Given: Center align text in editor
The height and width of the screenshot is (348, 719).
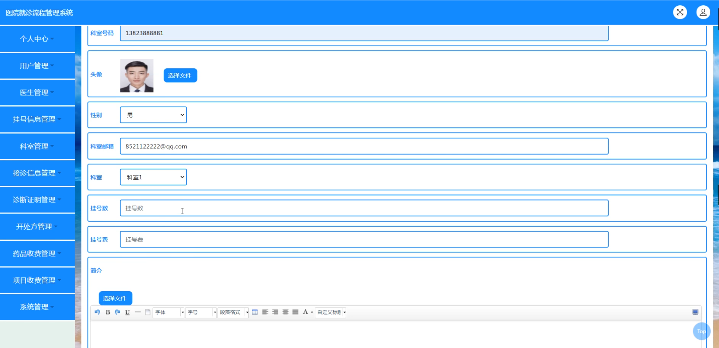Looking at the screenshot, I should pos(286,312).
